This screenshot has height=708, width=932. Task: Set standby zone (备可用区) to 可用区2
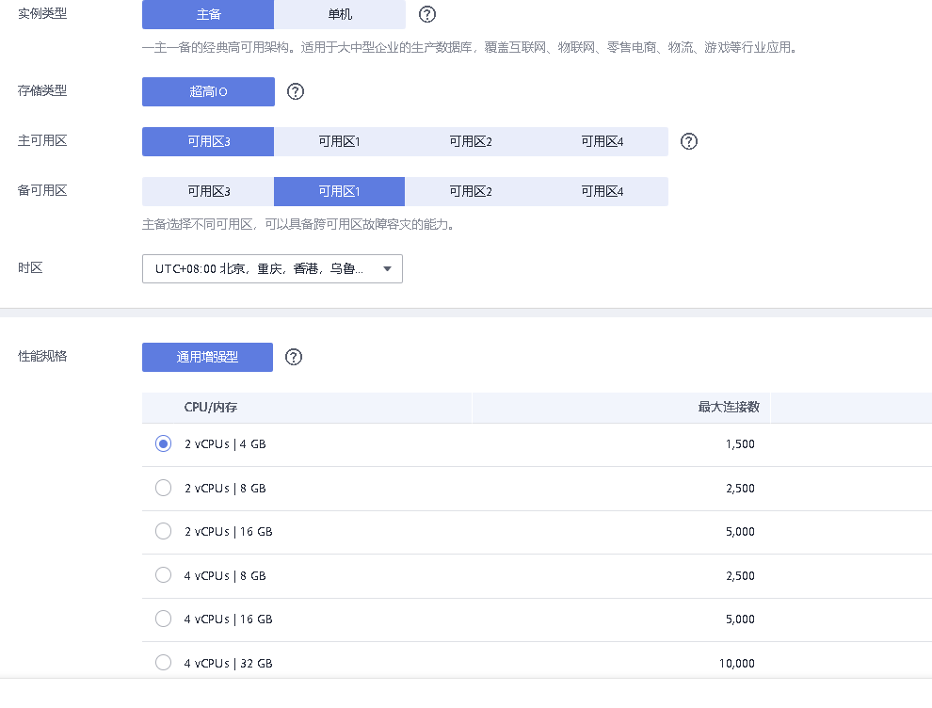click(471, 191)
